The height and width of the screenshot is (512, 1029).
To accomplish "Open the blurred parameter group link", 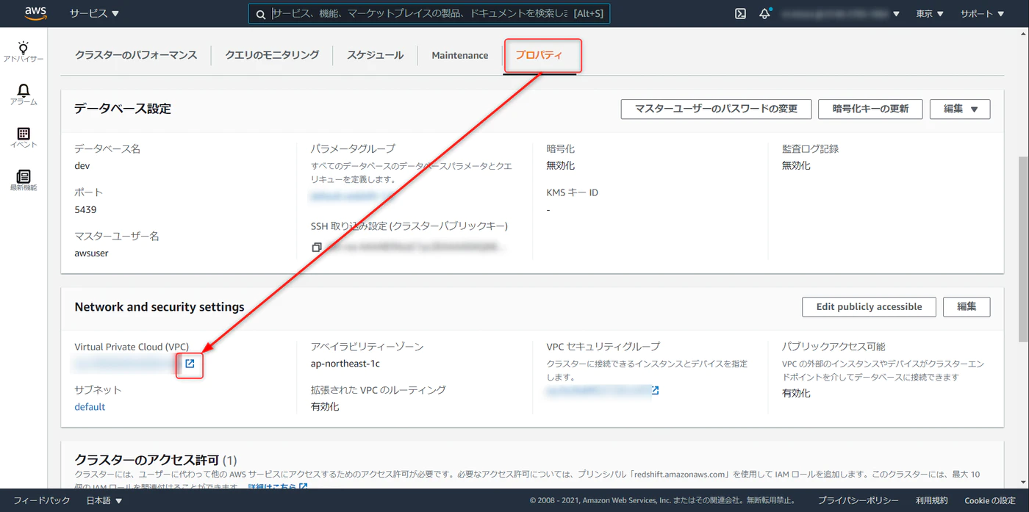I will [x=353, y=197].
